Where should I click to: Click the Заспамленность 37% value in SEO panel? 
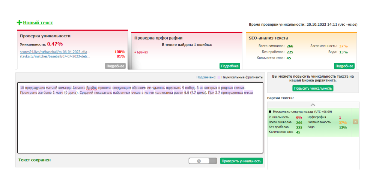coord(343,46)
